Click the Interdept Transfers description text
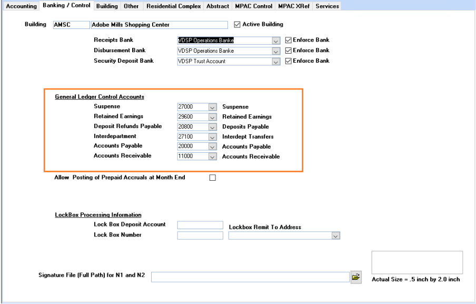This screenshot has width=476, height=304. coord(247,136)
